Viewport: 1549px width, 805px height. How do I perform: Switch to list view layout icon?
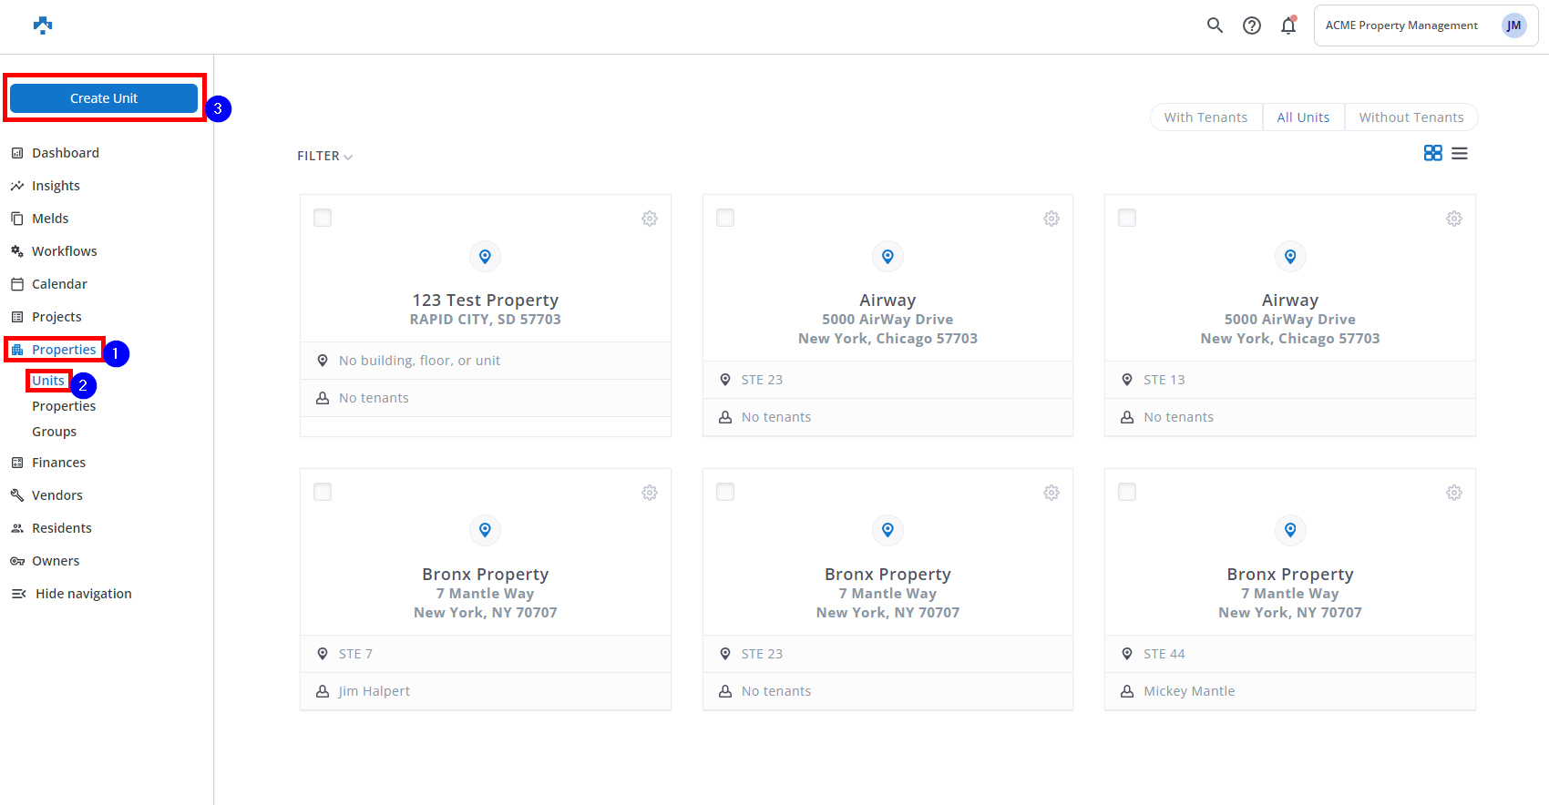[1460, 153]
